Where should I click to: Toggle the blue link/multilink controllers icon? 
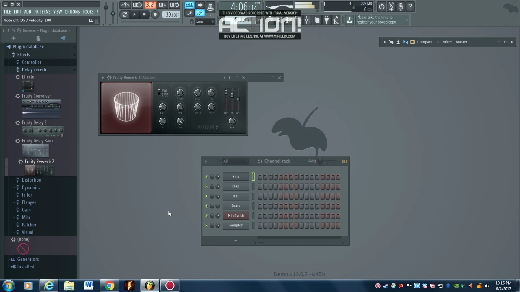point(200,13)
